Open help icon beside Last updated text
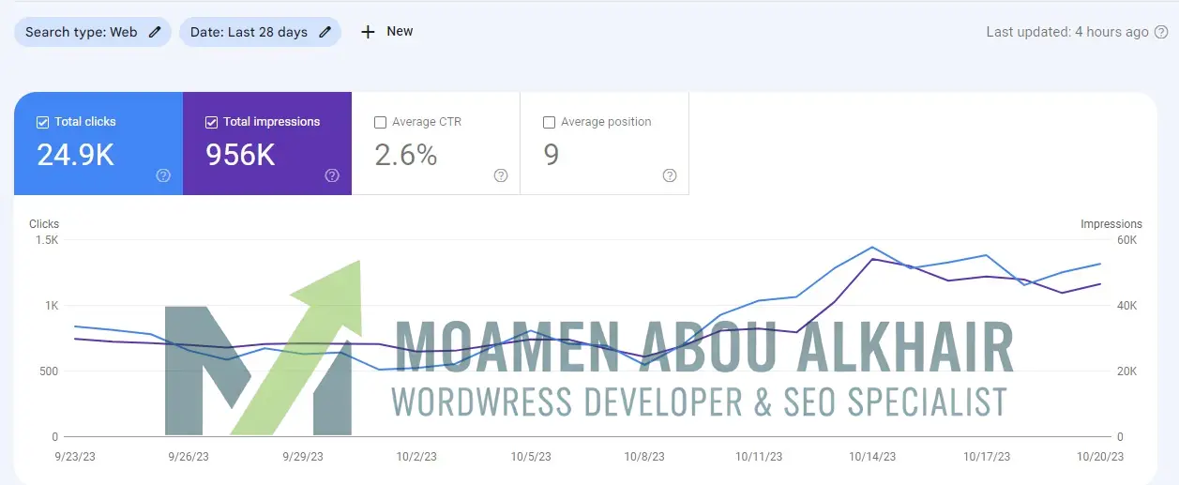This screenshot has width=1179, height=485. pos(1161,32)
